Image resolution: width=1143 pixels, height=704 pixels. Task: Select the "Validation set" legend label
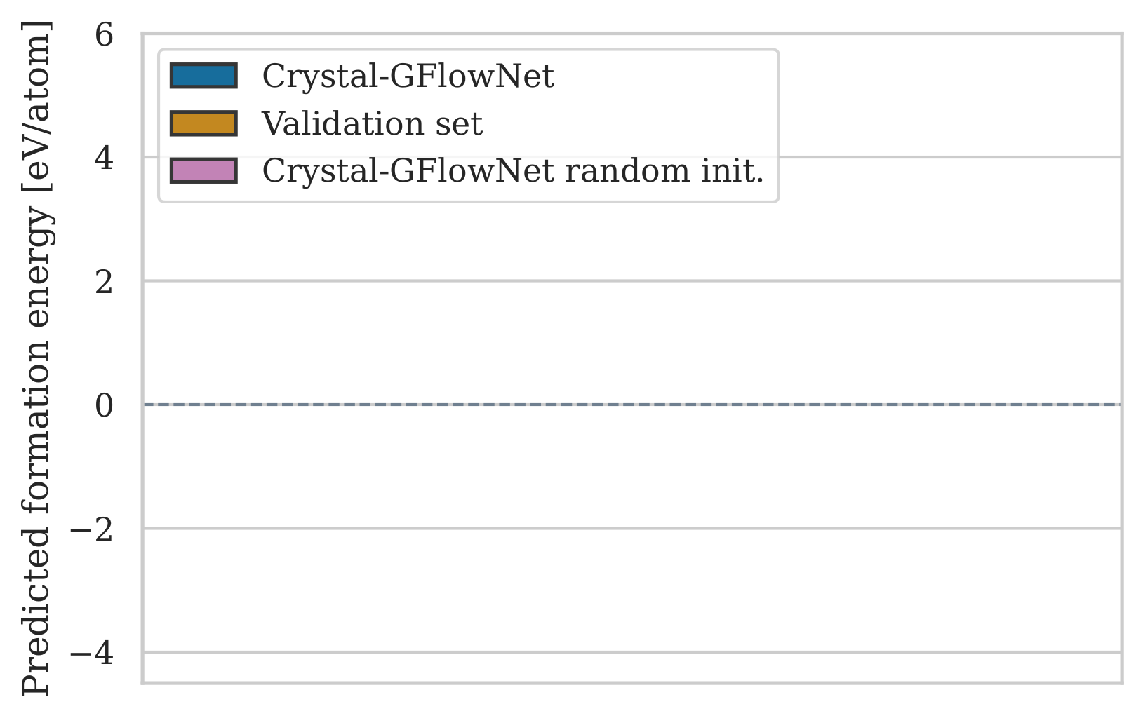pos(372,124)
